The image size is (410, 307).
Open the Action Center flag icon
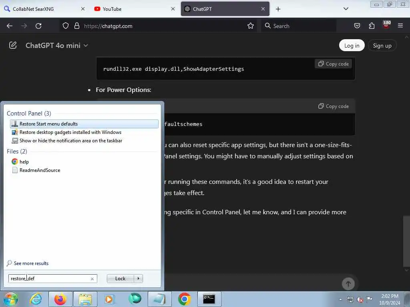369,299
